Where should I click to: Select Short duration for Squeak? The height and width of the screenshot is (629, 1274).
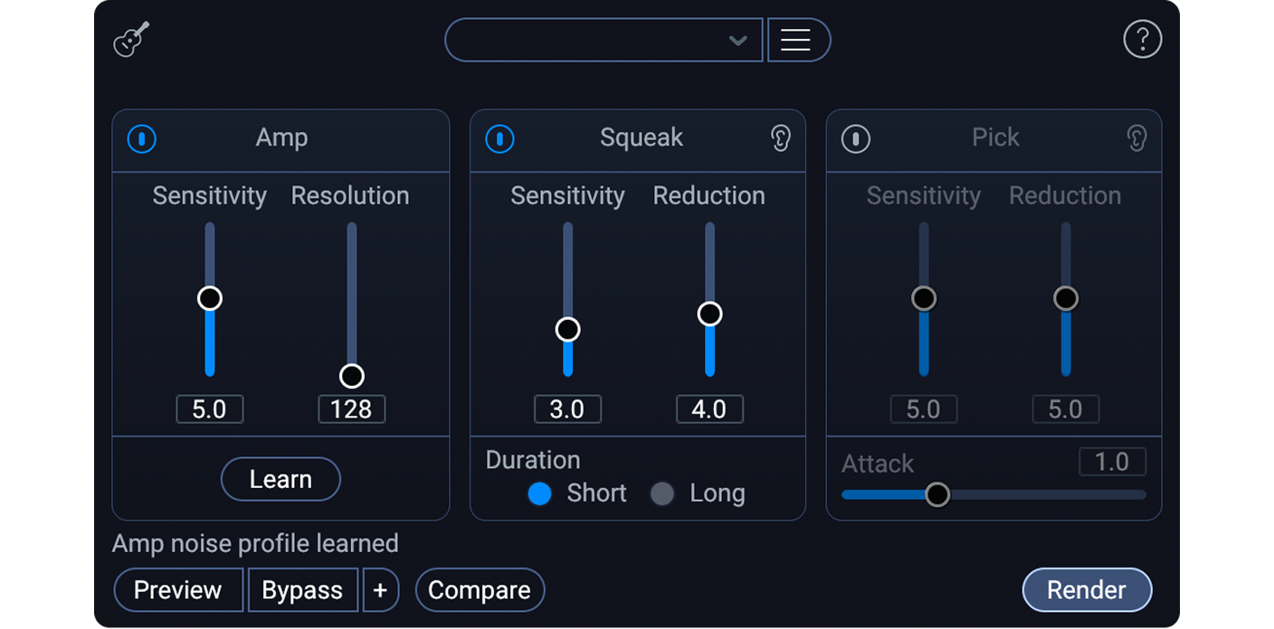(539, 493)
